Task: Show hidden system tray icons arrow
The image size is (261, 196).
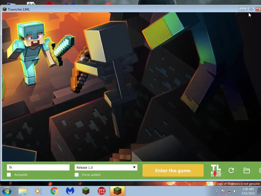Action: tap(217, 191)
